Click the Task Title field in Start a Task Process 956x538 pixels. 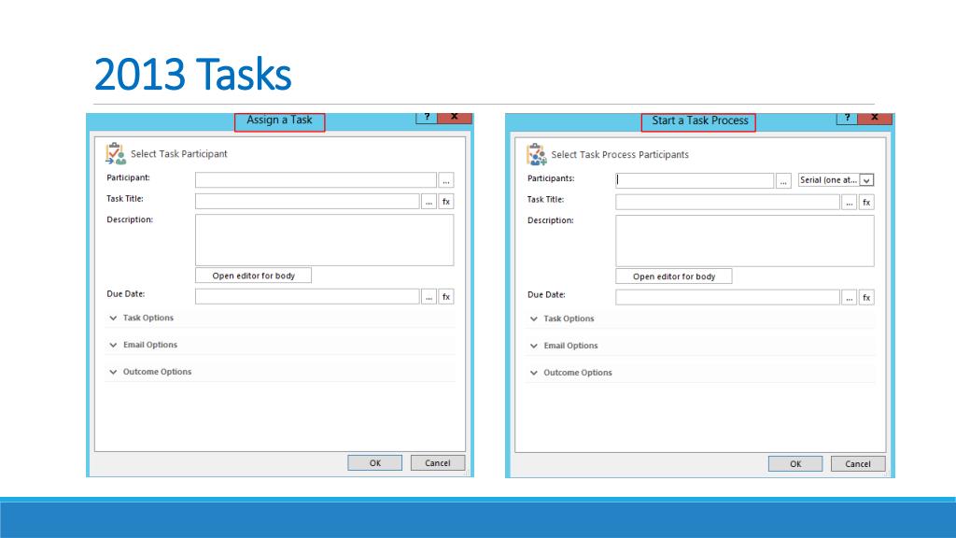(x=728, y=203)
